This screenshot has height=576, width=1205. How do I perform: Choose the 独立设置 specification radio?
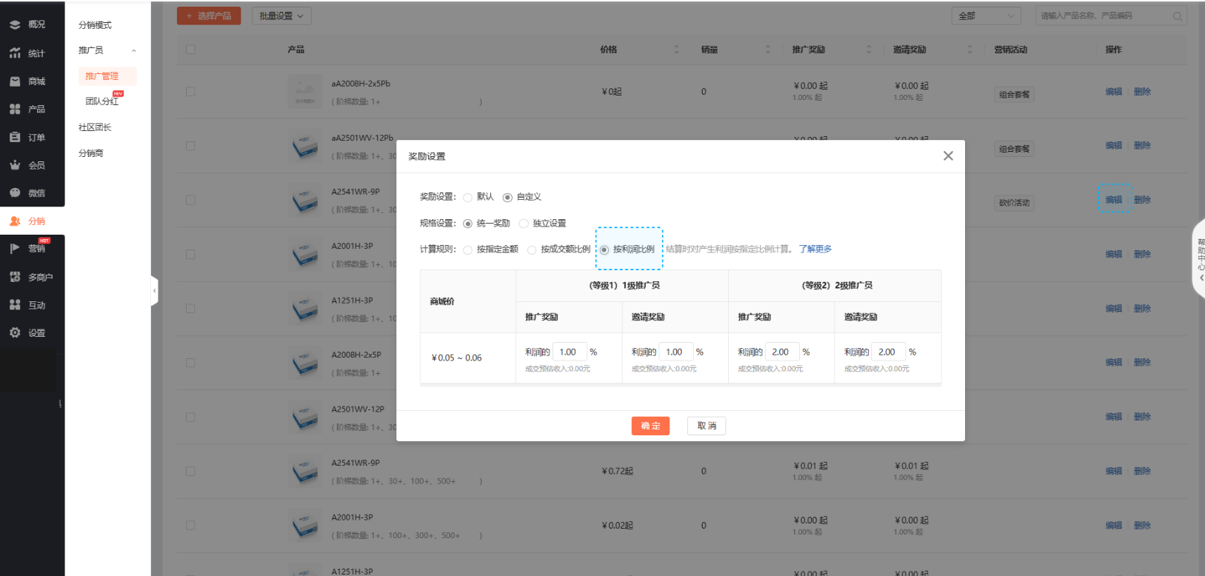(524, 224)
